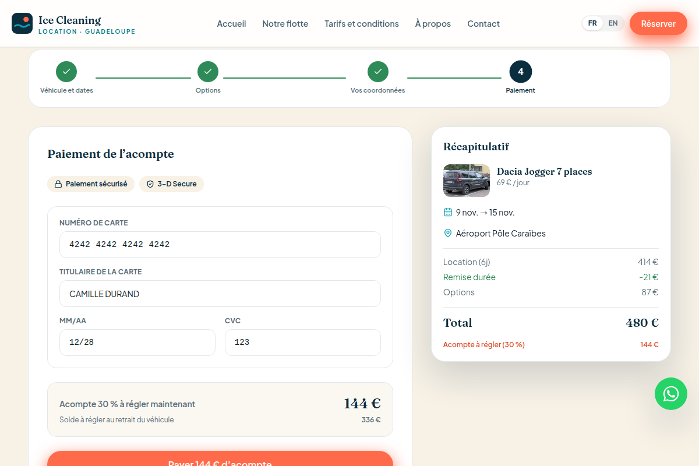Click Aéroport Pôle Caraïbes location text
The width and height of the screenshot is (699, 466).
click(x=501, y=233)
